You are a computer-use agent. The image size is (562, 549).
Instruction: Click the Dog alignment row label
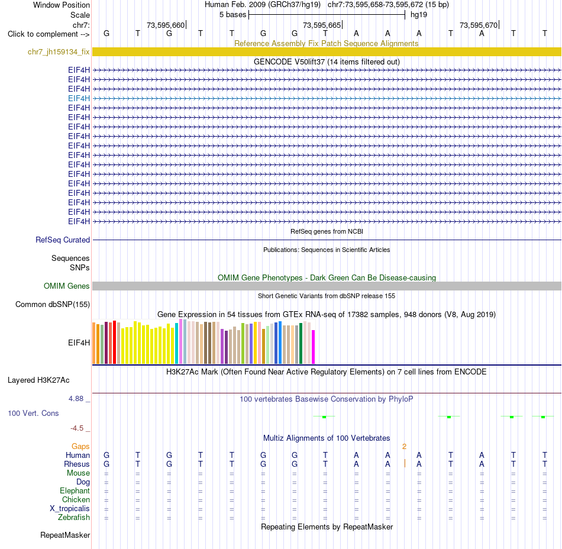coord(83,482)
